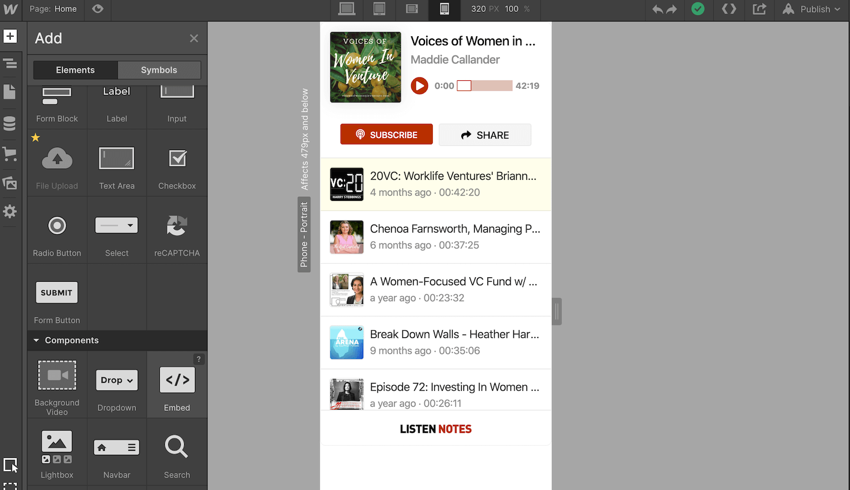Open the Ecommerce cart icon
Viewport: 850px width, 490px height.
(x=10, y=153)
